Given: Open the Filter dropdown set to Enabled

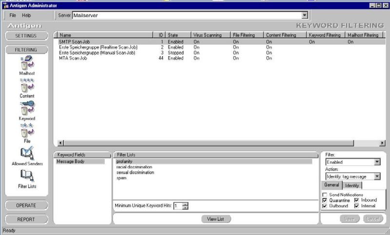Looking at the screenshot, I should pyautogui.click(x=377, y=162).
